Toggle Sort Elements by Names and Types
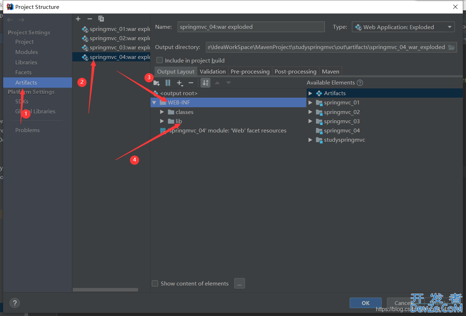 tap(205, 83)
